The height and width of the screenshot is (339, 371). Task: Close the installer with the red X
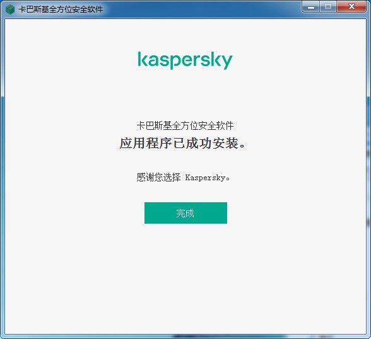351,7
